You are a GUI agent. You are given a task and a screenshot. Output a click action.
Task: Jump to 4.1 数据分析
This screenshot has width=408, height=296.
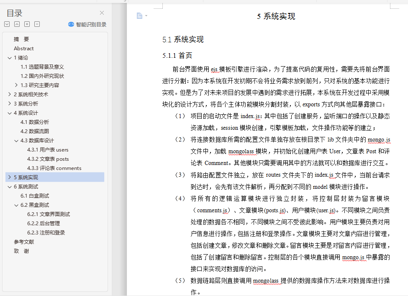35,122
